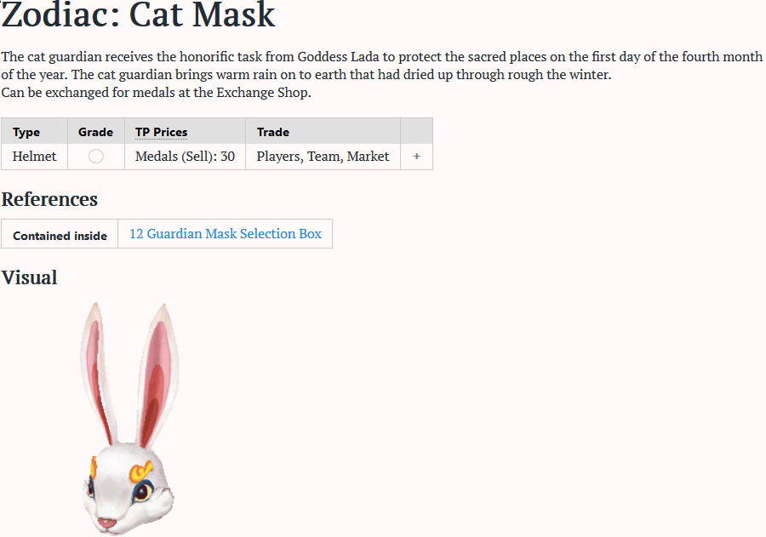Expand the row with the plus sign
Viewport: 766px width, 537px height.
416,157
